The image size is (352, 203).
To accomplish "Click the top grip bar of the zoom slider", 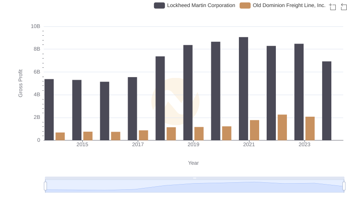I will tap(194, 178).
